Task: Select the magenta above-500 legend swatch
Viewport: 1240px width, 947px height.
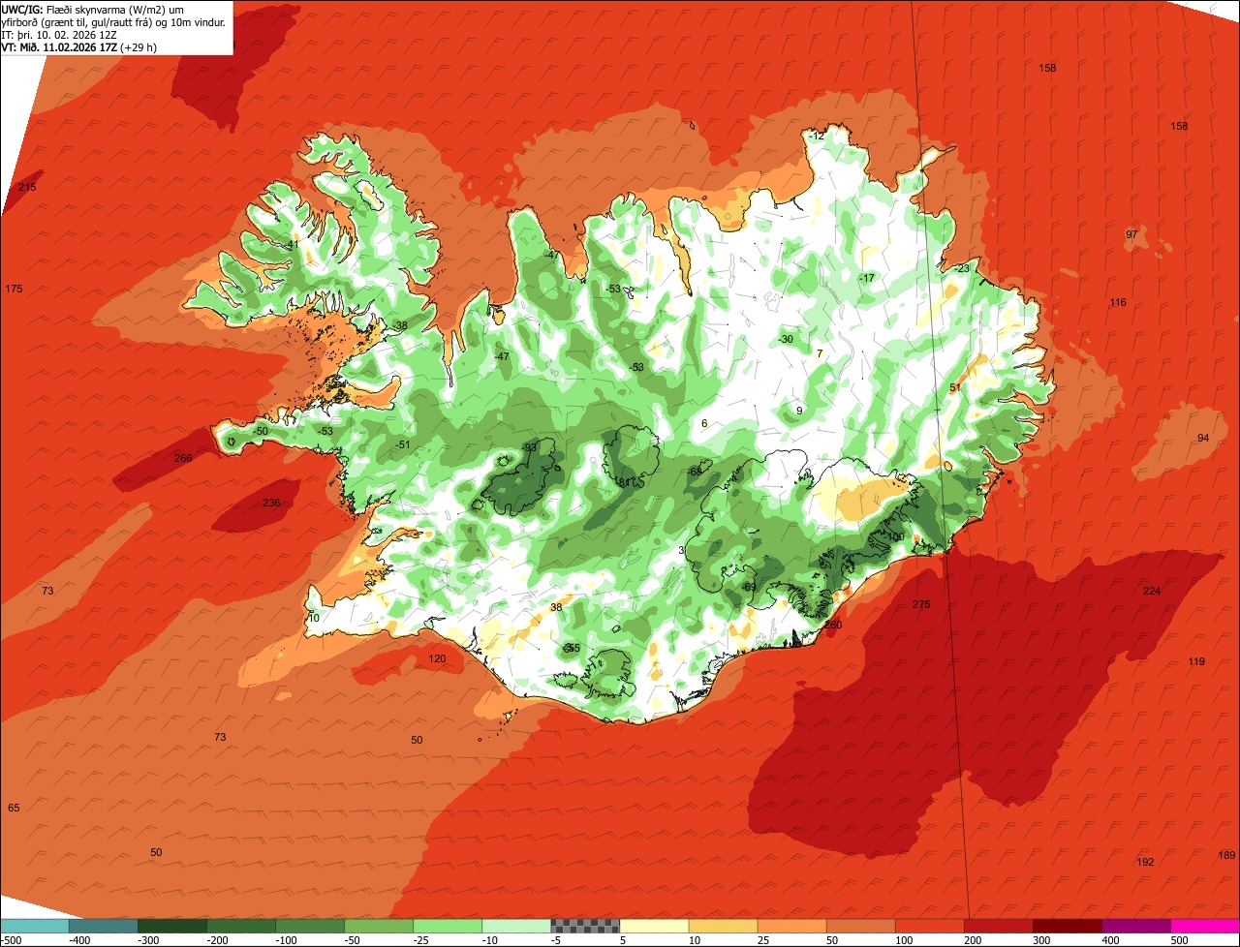Action: (x=1205, y=926)
